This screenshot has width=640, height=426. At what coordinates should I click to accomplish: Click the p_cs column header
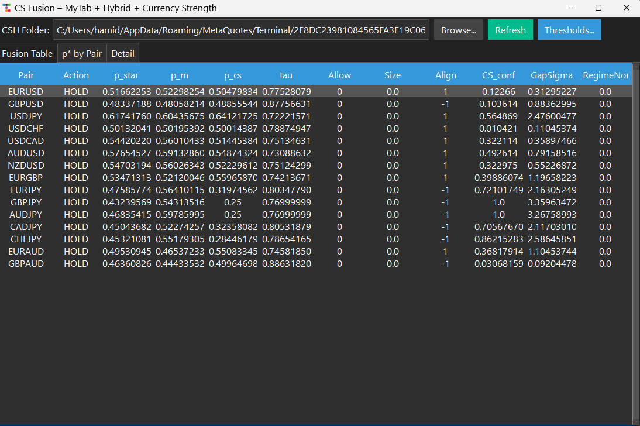click(233, 75)
